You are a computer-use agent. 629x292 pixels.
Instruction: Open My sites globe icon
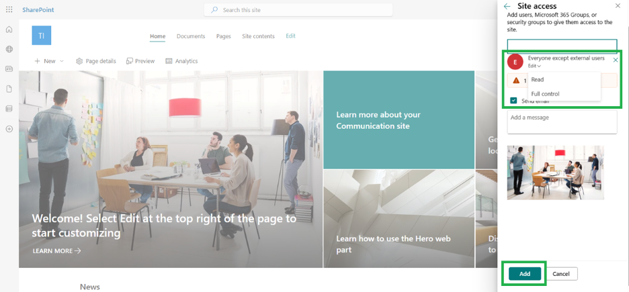click(x=9, y=49)
